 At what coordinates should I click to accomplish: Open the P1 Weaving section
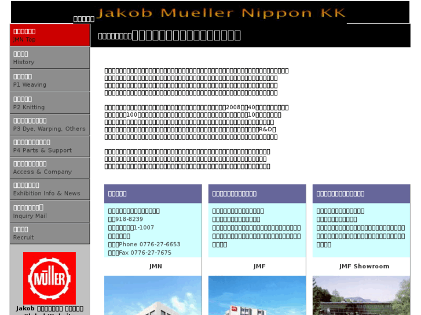coord(50,80)
